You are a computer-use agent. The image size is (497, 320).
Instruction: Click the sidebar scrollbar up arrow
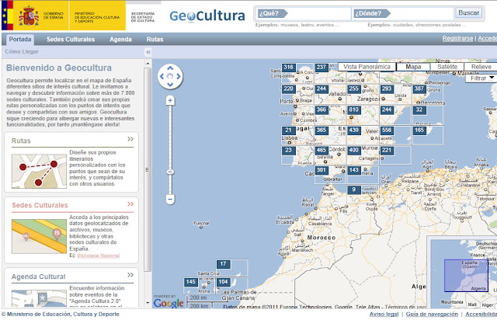(148, 64)
